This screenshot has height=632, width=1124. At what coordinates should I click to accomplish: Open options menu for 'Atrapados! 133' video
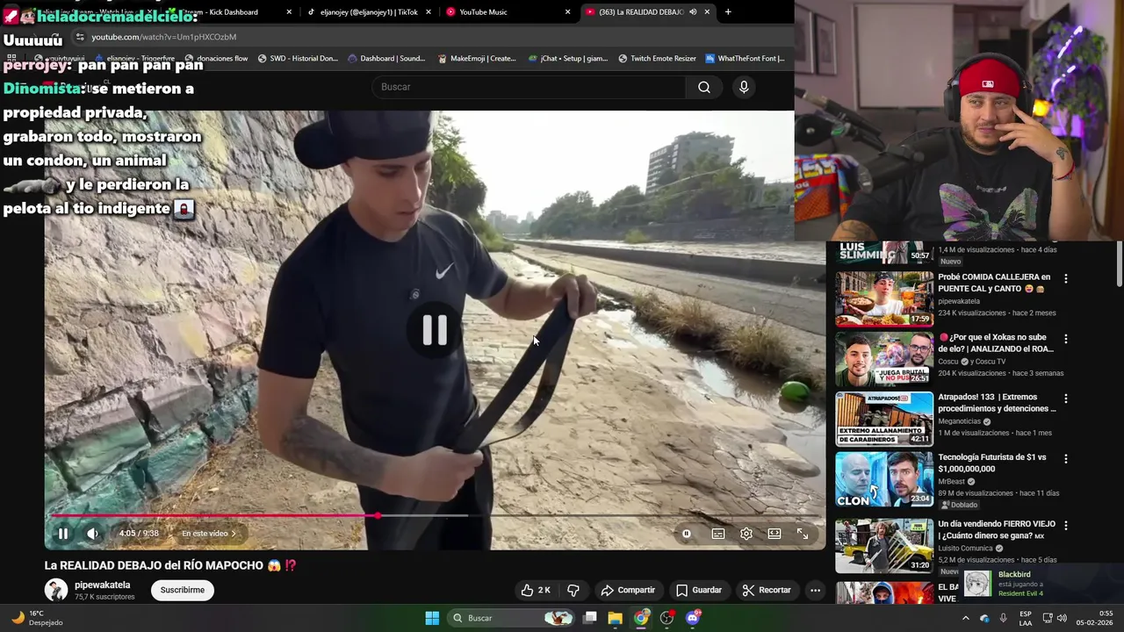pyautogui.click(x=1066, y=399)
